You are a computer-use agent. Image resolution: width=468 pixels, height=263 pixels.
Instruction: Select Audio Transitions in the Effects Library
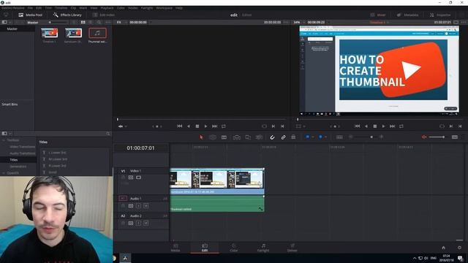point(23,153)
